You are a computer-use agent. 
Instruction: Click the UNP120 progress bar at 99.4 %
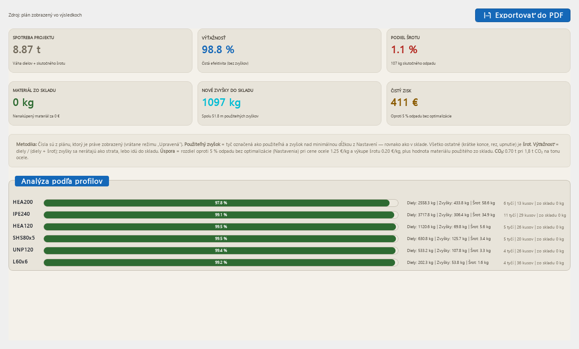pos(221,251)
